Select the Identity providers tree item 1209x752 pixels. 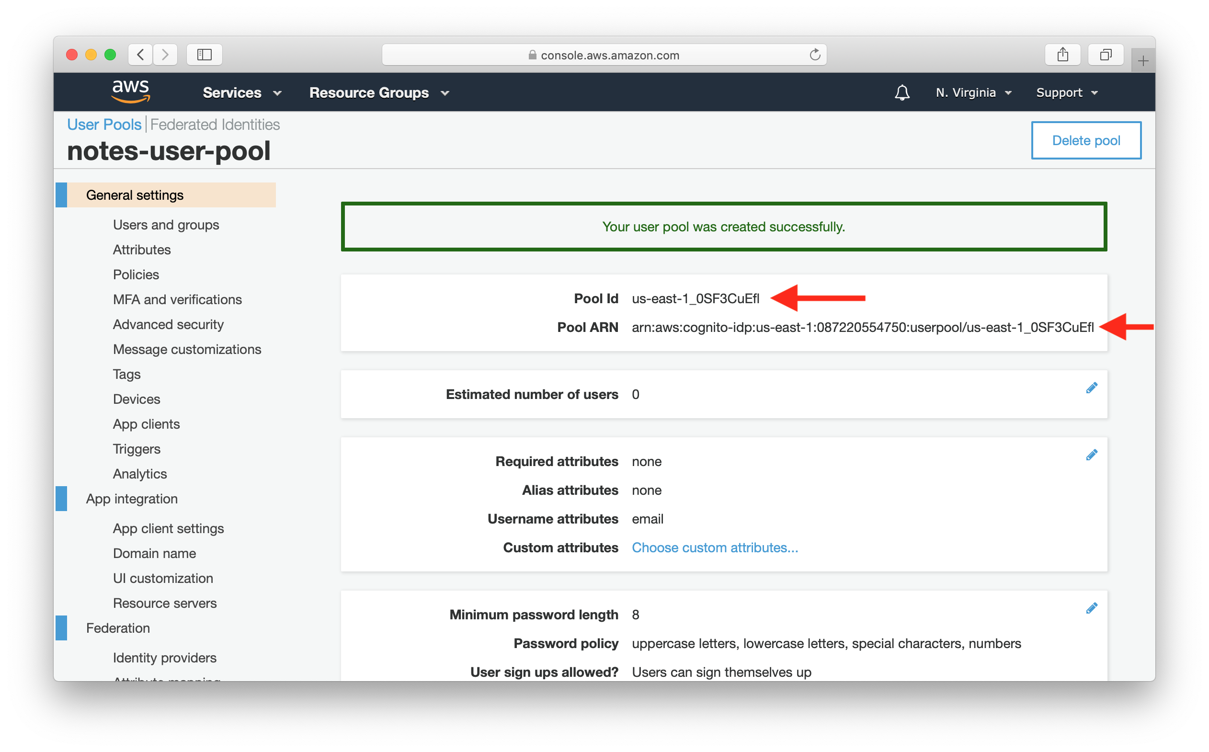pos(165,656)
